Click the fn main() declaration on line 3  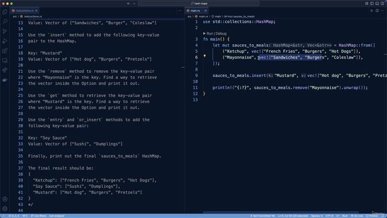pos(216,39)
